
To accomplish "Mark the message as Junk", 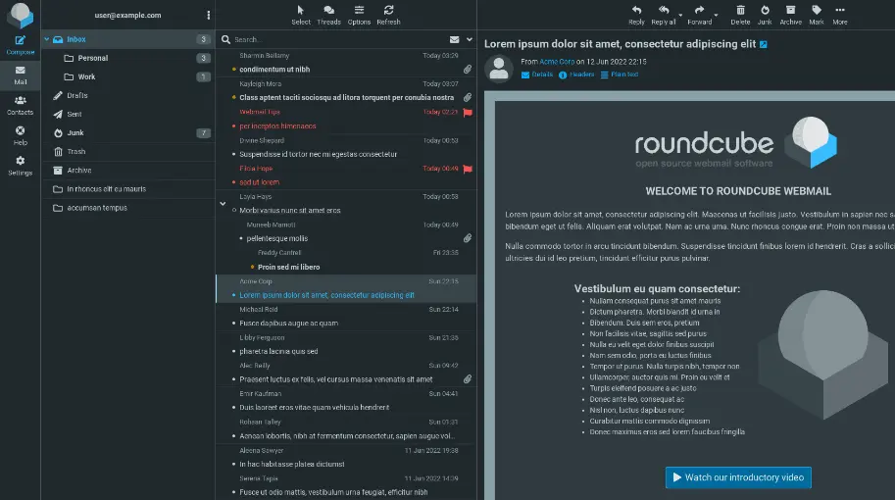I will point(765,15).
